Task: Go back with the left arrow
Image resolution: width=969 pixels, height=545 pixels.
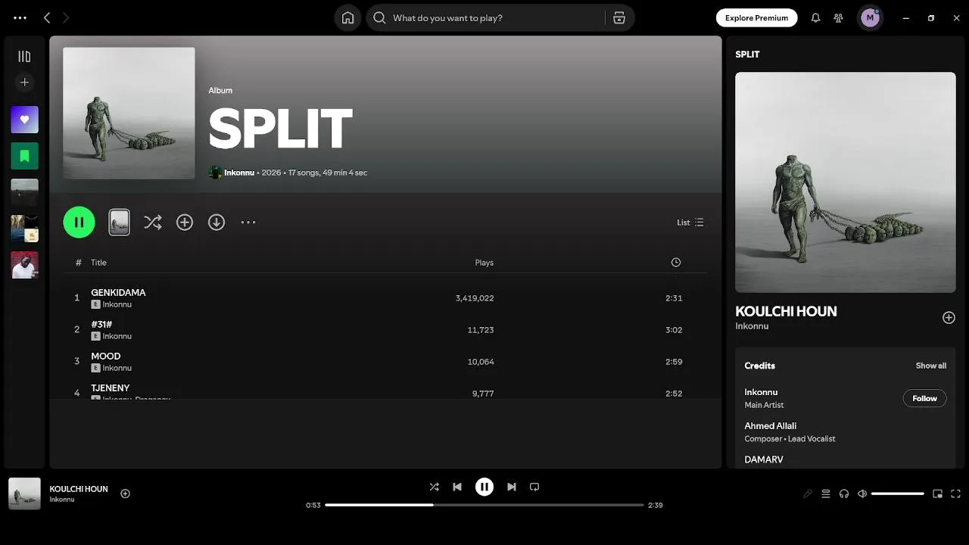Action: [47, 17]
